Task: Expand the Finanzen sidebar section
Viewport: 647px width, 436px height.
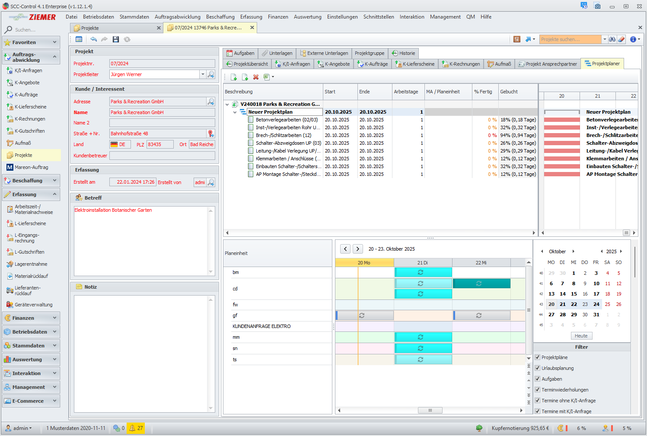Action: click(x=31, y=318)
